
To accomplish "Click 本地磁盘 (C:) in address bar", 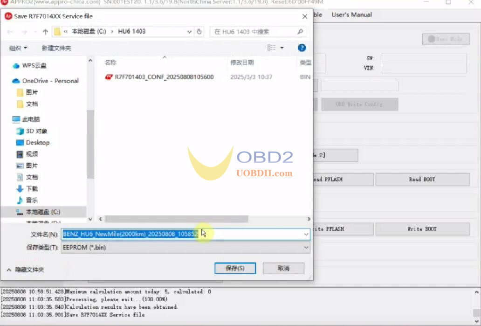I will (89, 32).
